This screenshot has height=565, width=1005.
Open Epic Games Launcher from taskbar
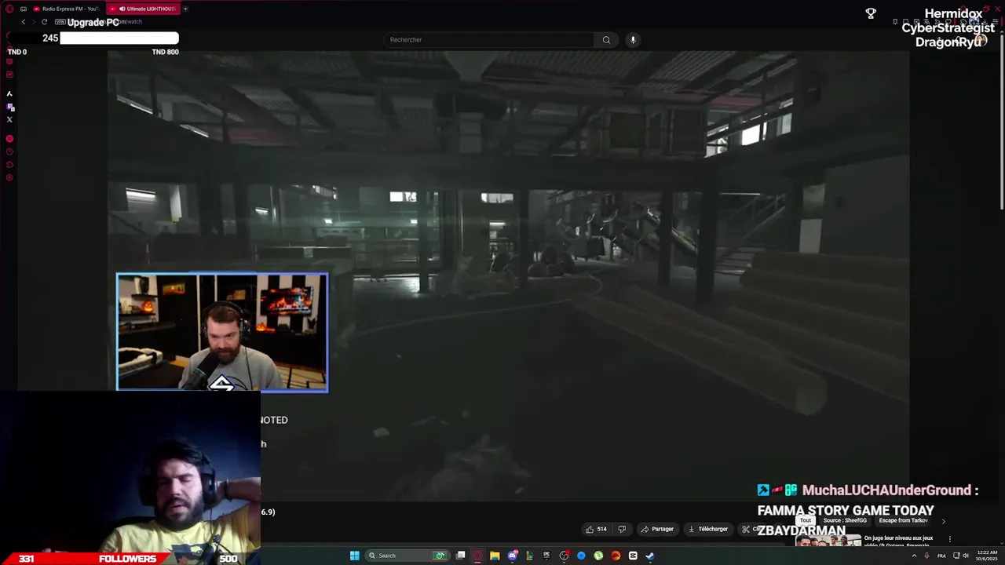click(x=546, y=556)
